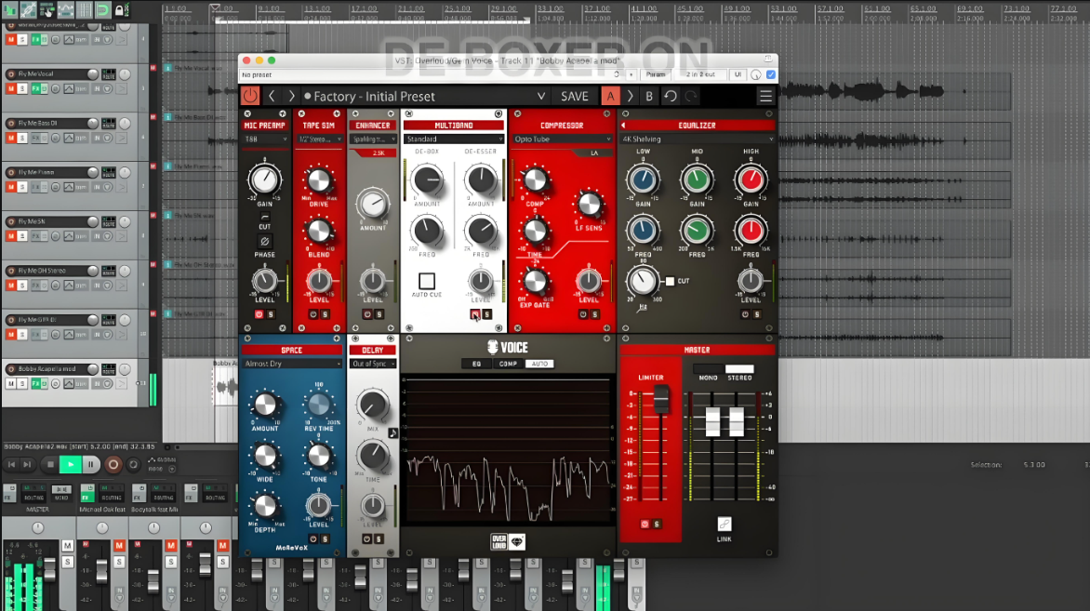Toggle the Gem Voice plugin power button
Screen dimensions: 1090x611
249,96
